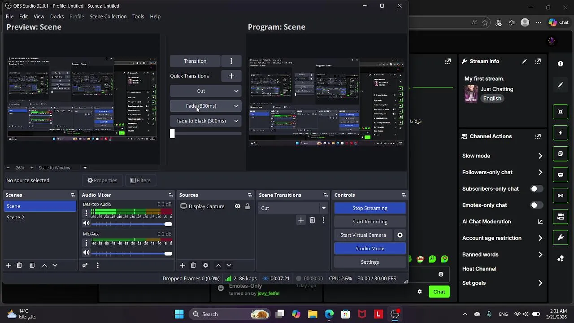This screenshot has height=323, width=574.
Task: Mute Desktop Audio speaker icon
Action: tap(87, 223)
